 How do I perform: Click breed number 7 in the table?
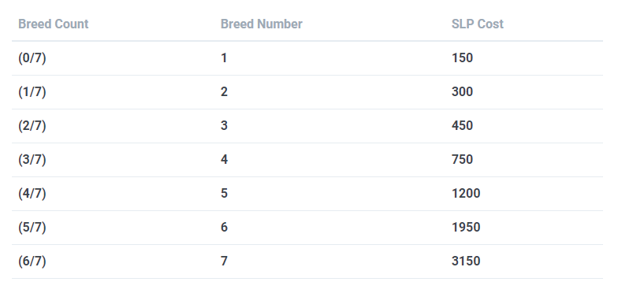224,261
